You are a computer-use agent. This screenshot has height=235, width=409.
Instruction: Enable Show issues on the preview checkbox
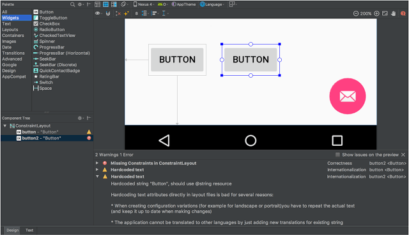tap(337, 155)
